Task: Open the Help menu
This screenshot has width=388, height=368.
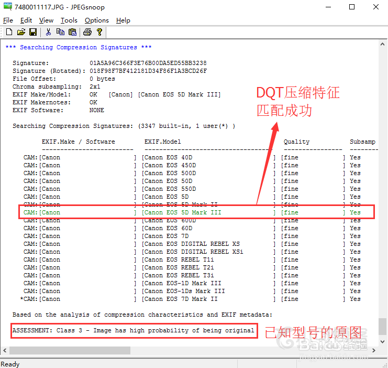Action: pos(123,20)
